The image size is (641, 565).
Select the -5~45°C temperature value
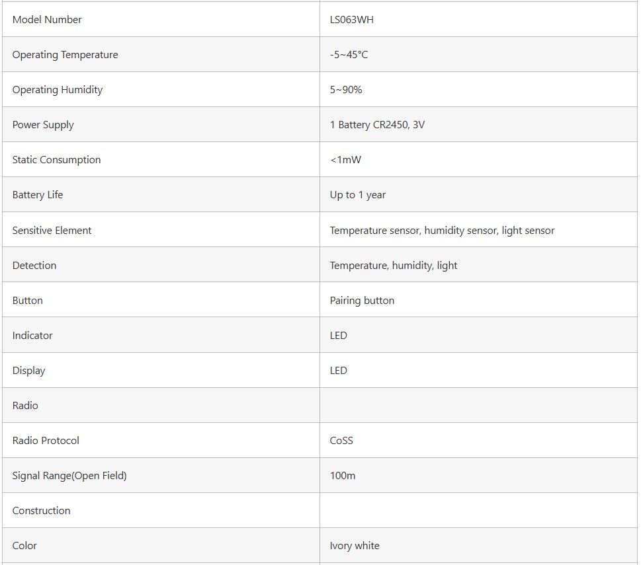[349, 55]
